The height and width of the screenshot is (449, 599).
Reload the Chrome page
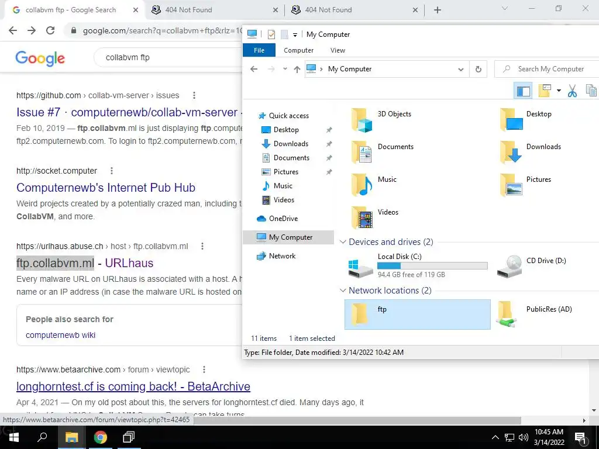pos(50,30)
